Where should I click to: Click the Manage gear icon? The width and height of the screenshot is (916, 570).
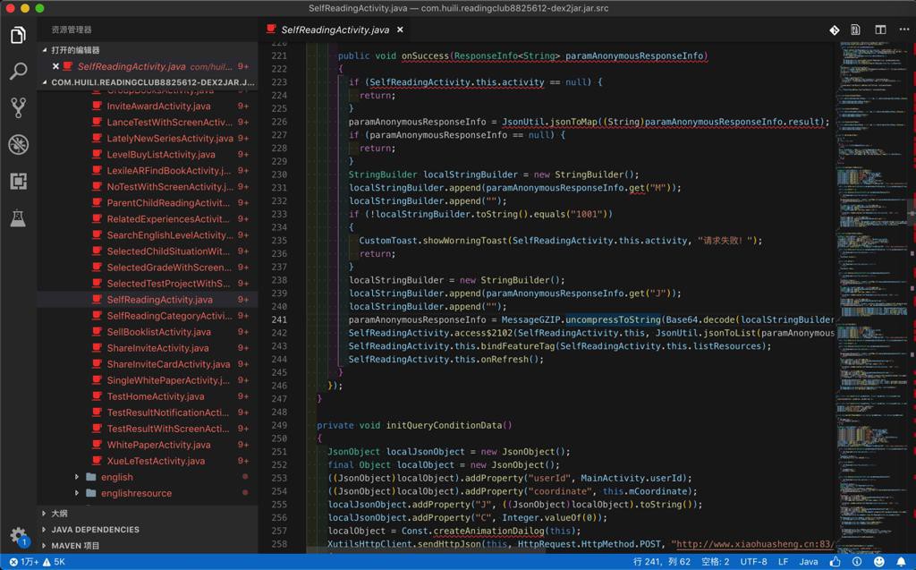click(x=18, y=535)
